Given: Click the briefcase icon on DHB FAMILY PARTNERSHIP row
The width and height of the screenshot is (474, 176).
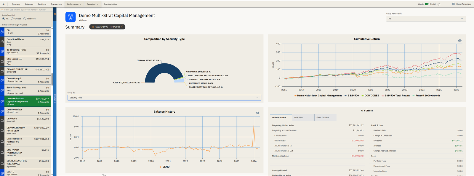Looking at the screenshot, I should (2, 152).
